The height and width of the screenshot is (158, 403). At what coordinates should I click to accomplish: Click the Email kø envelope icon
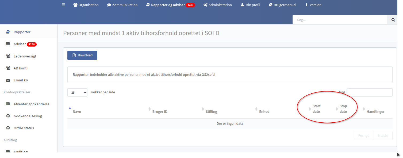pos(8,80)
